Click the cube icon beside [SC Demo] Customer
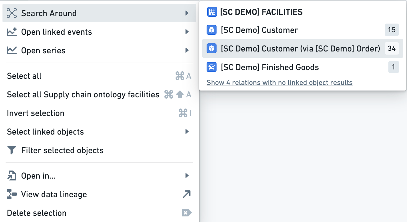 [212, 30]
